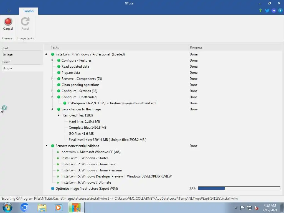
Task: Expand the Configure - Unattended node
Action: 52,97
